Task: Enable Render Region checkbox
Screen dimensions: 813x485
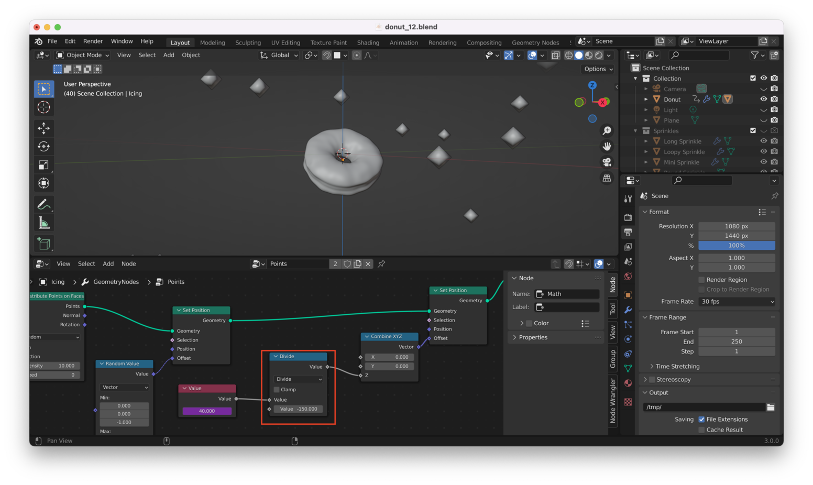Action: (x=701, y=280)
